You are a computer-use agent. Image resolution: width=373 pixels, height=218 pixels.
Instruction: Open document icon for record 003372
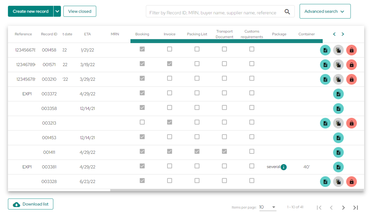point(338,94)
